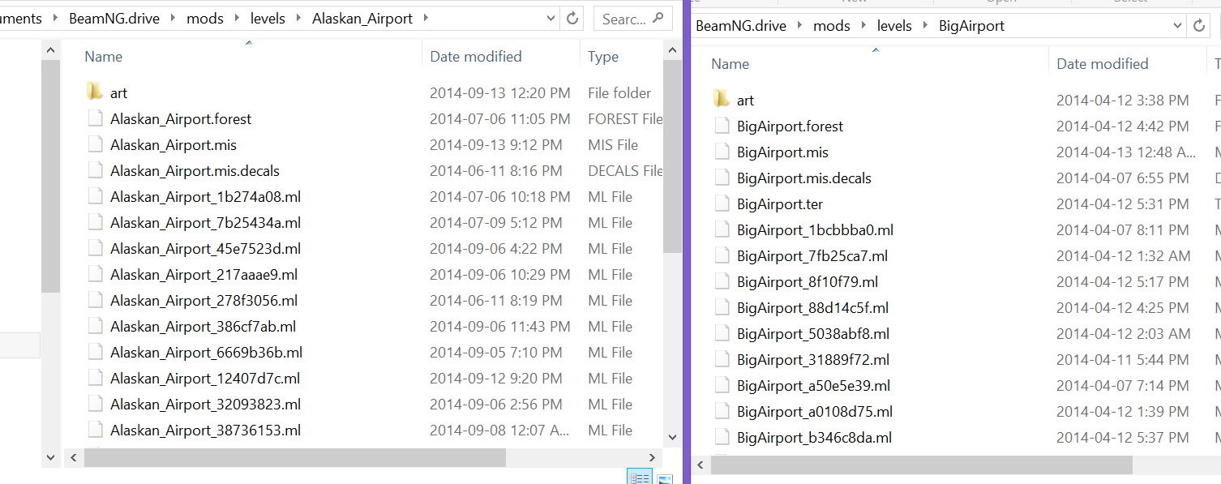Image resolution: width=1221 pixels, height=484 pixels.
Task: Select Alaskan_Airport_45e7523d.ml file icon
Action: click(96, 249)
